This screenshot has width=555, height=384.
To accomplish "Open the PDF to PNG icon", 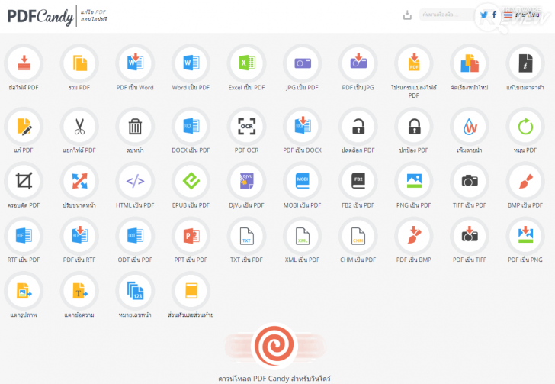I will [525, 236].
